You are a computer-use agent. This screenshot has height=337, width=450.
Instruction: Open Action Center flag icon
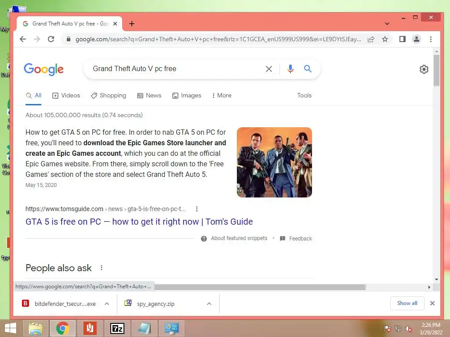(x=388, y=328)
